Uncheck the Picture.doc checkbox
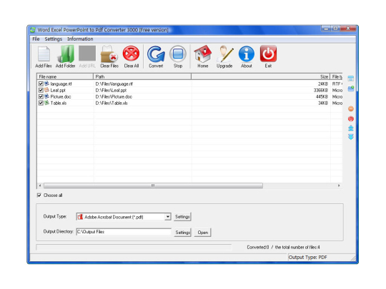The width and height of the screenshot is (386, 289). (x=41, y=96)
